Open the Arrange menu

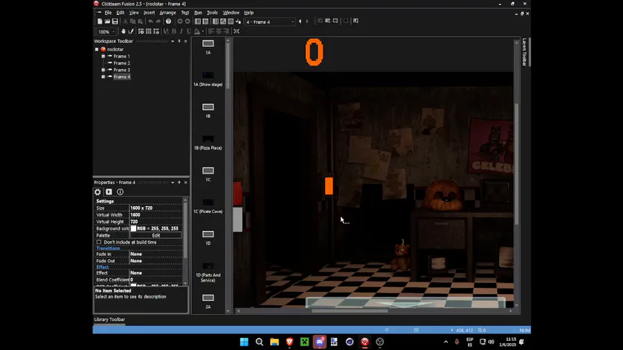point(168,12)
